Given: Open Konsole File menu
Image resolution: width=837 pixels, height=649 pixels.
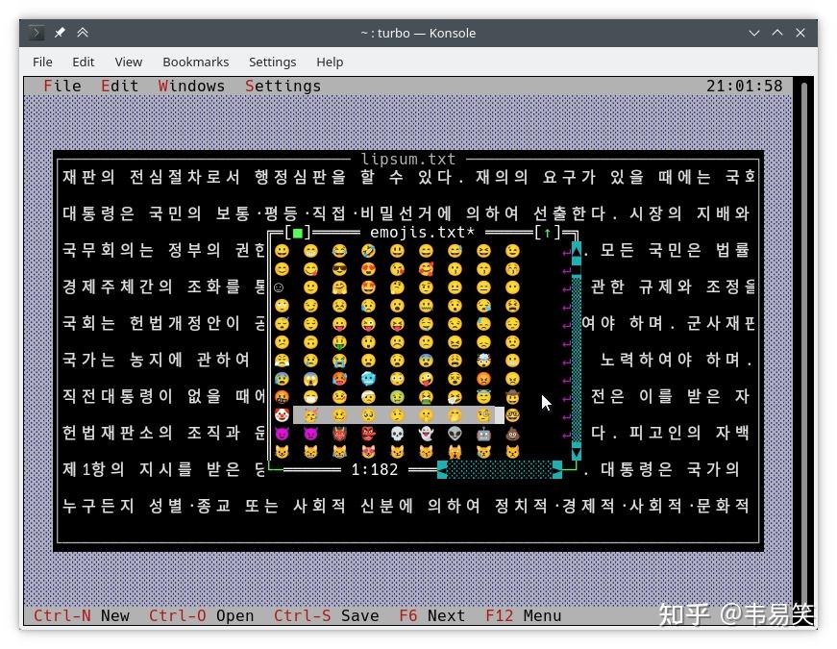Looking at the screenshot, I should click(x=42, y=62).
